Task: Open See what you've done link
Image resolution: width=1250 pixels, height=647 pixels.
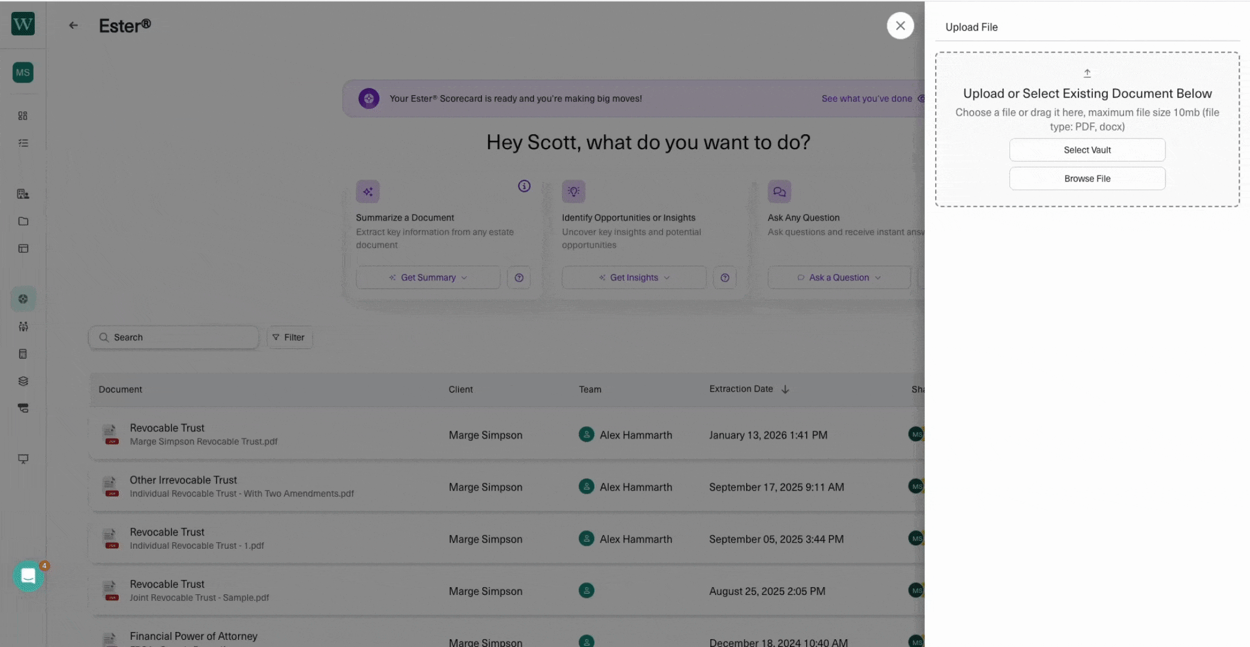Action: [x=866, y=99]
